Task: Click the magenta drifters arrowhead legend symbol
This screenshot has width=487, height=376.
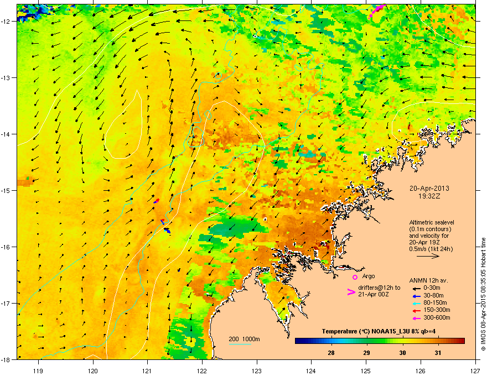Action: (x=351, y=291)
